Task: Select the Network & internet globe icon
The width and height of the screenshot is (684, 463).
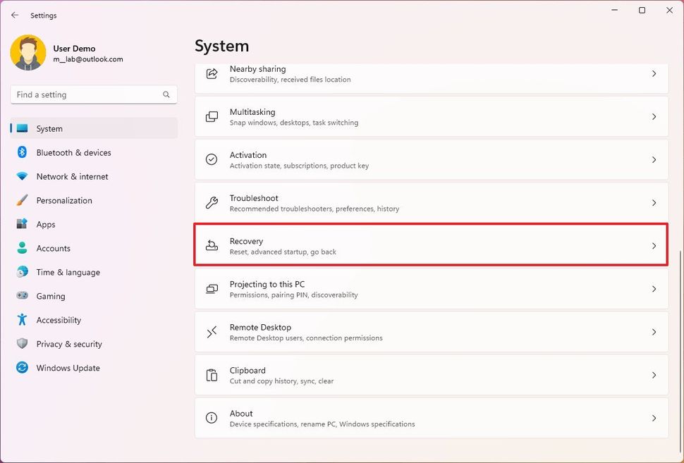Action: click(22, 176)
